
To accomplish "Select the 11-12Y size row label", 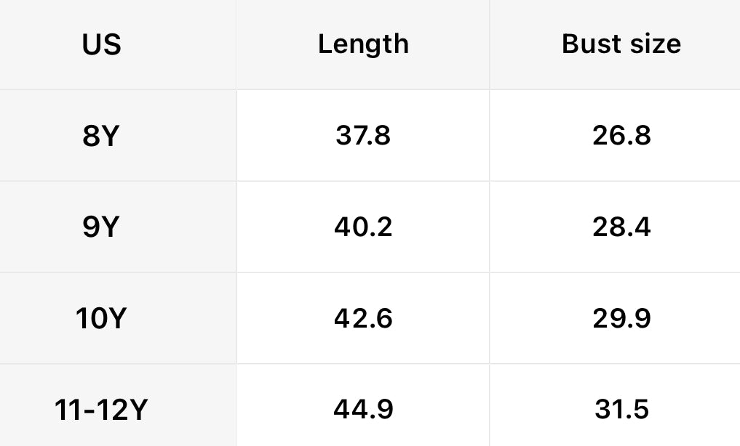I will pos(101,410).
